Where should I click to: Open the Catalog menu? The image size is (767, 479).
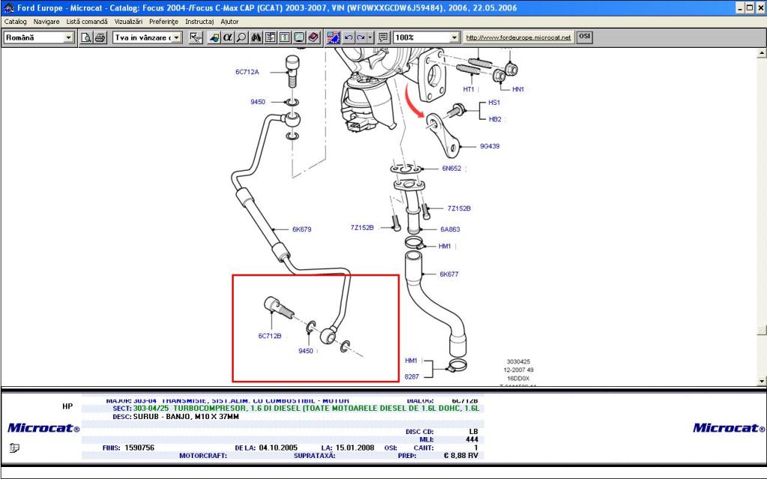pyautogui.click(x=15, y=22)
